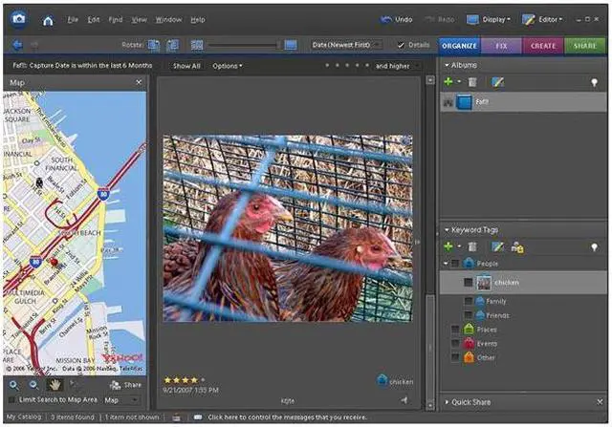Open the Find menu
The image size is (612, 427).
[x=115, y=19]
